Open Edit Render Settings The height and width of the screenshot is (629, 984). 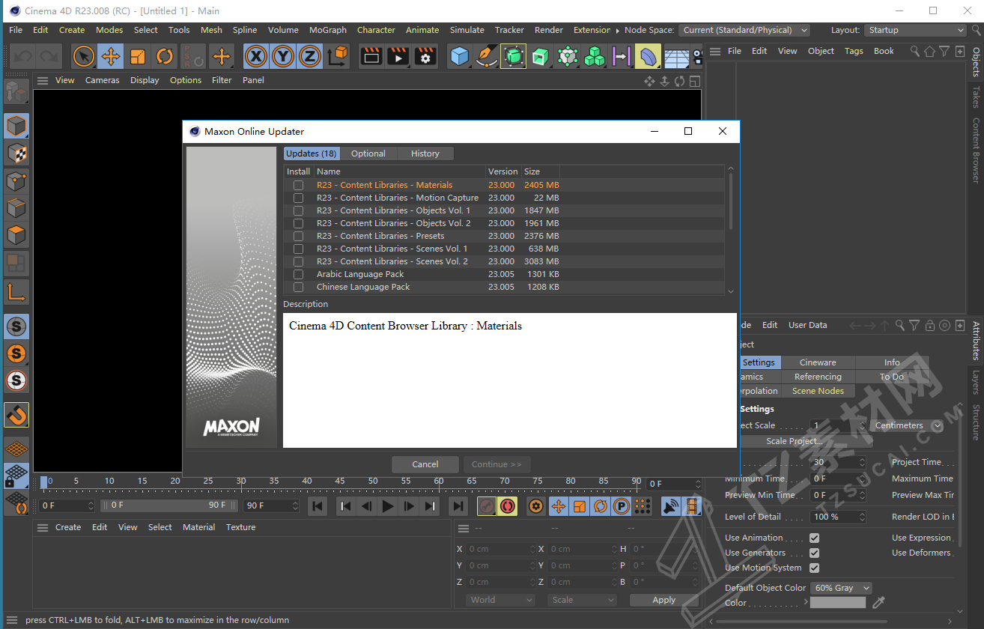click(425, 56)
